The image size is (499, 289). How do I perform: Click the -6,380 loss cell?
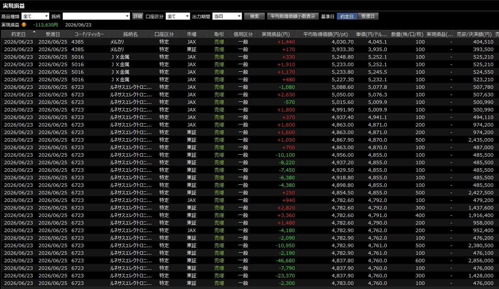pos(286,178)
